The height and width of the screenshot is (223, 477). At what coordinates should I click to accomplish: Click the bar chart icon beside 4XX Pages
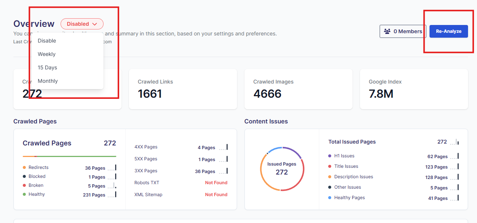(223, 147)
